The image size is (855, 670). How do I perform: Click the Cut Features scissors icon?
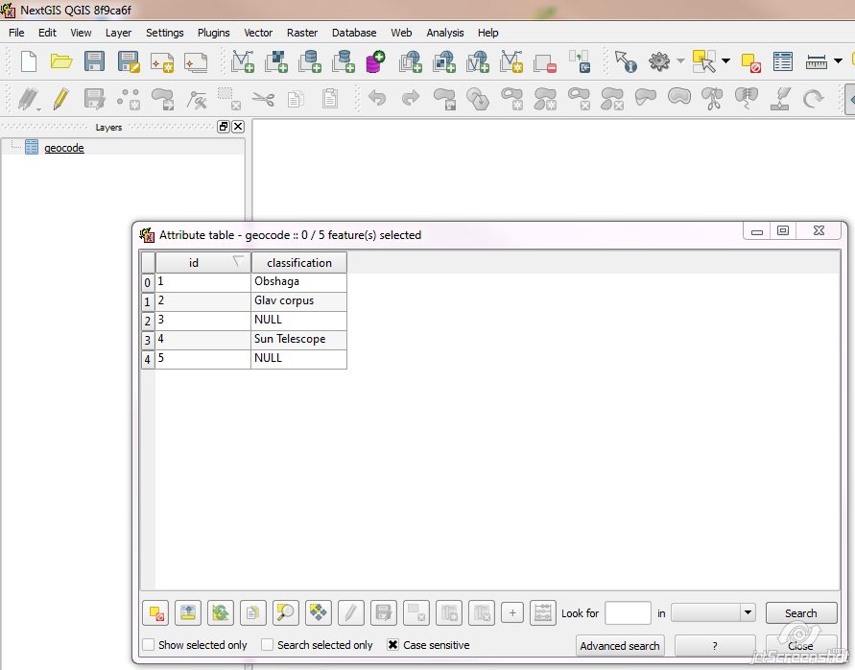[263, 99]
